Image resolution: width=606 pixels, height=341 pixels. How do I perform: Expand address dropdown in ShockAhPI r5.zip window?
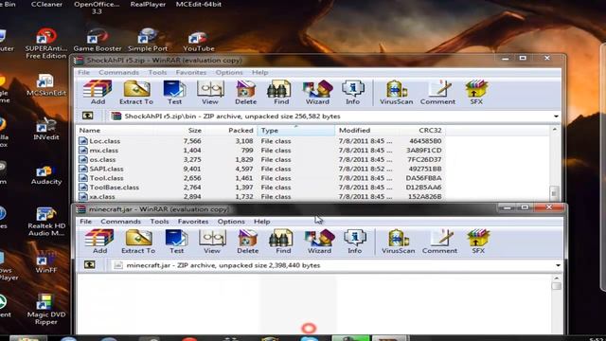click(x=556, y=117)
